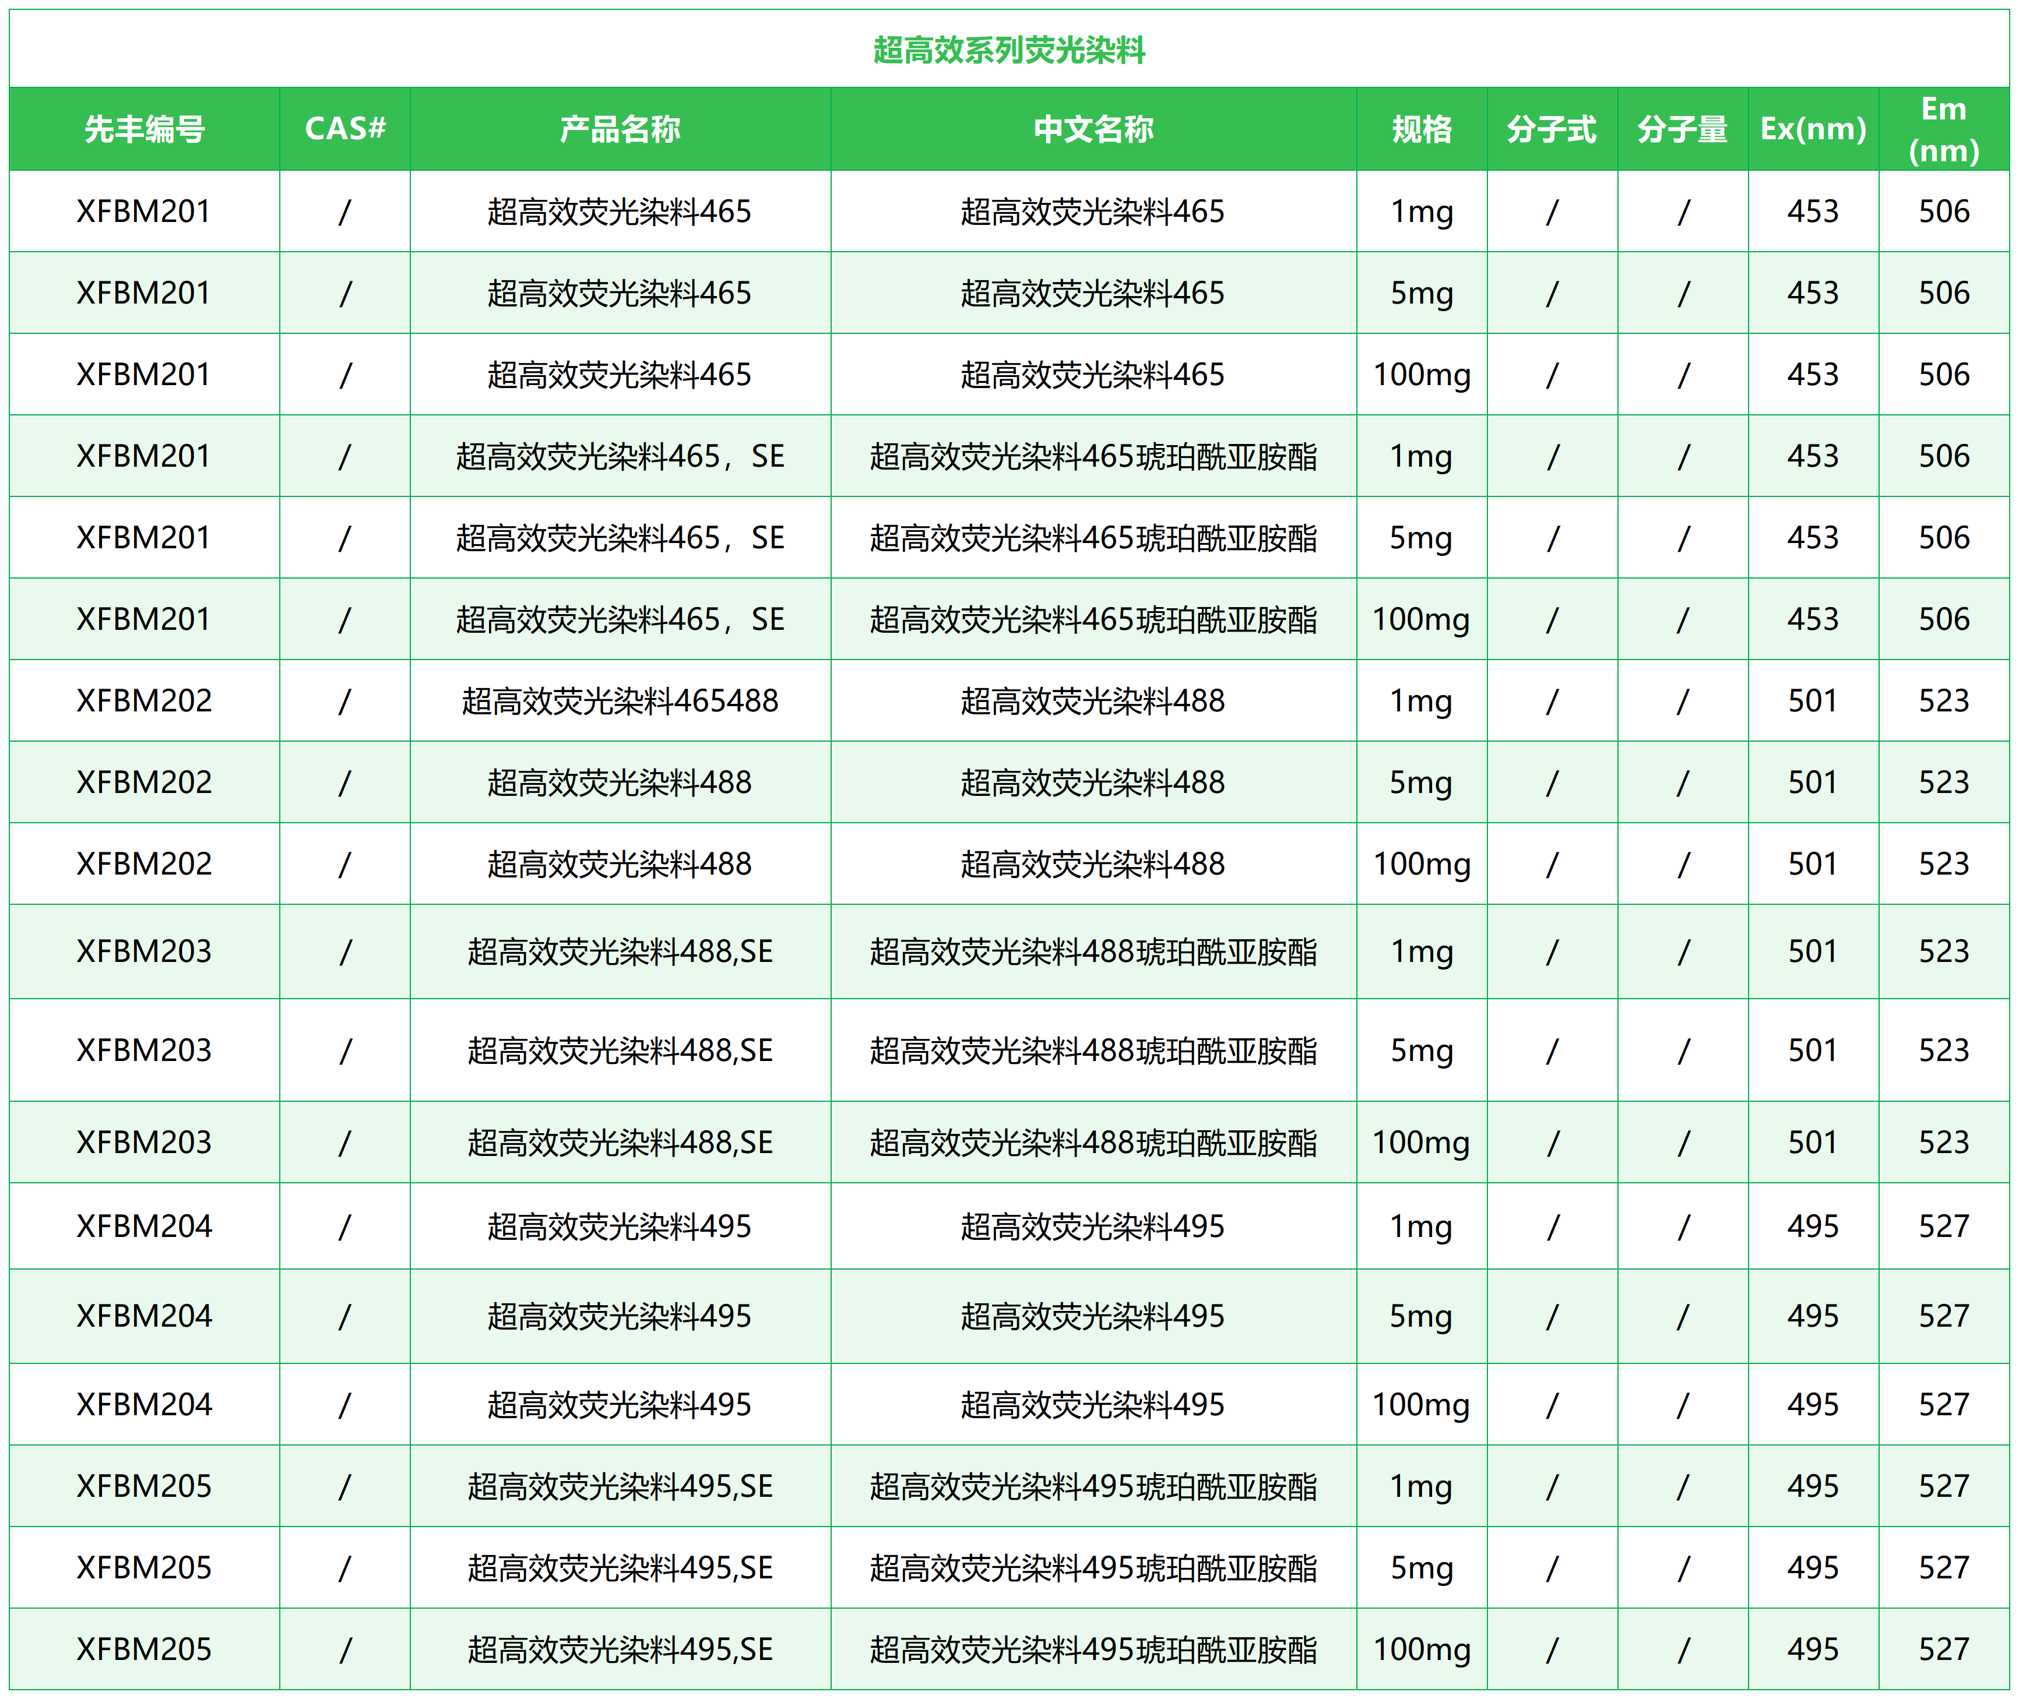Click the 中文名称 column header

pyautogui.click(x=1093, y=129)
